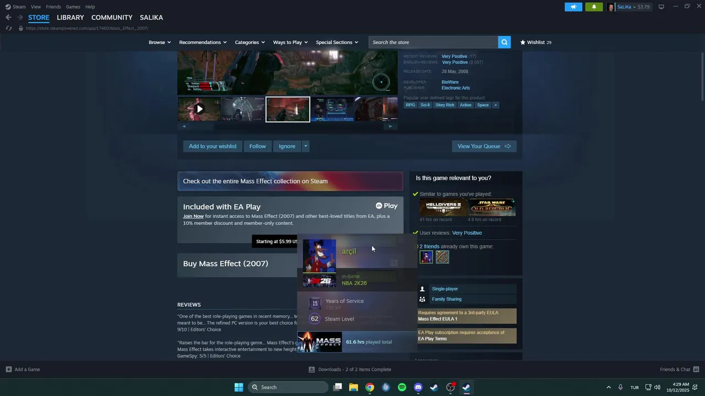Open the Friends menu

(x=53, y=7)
